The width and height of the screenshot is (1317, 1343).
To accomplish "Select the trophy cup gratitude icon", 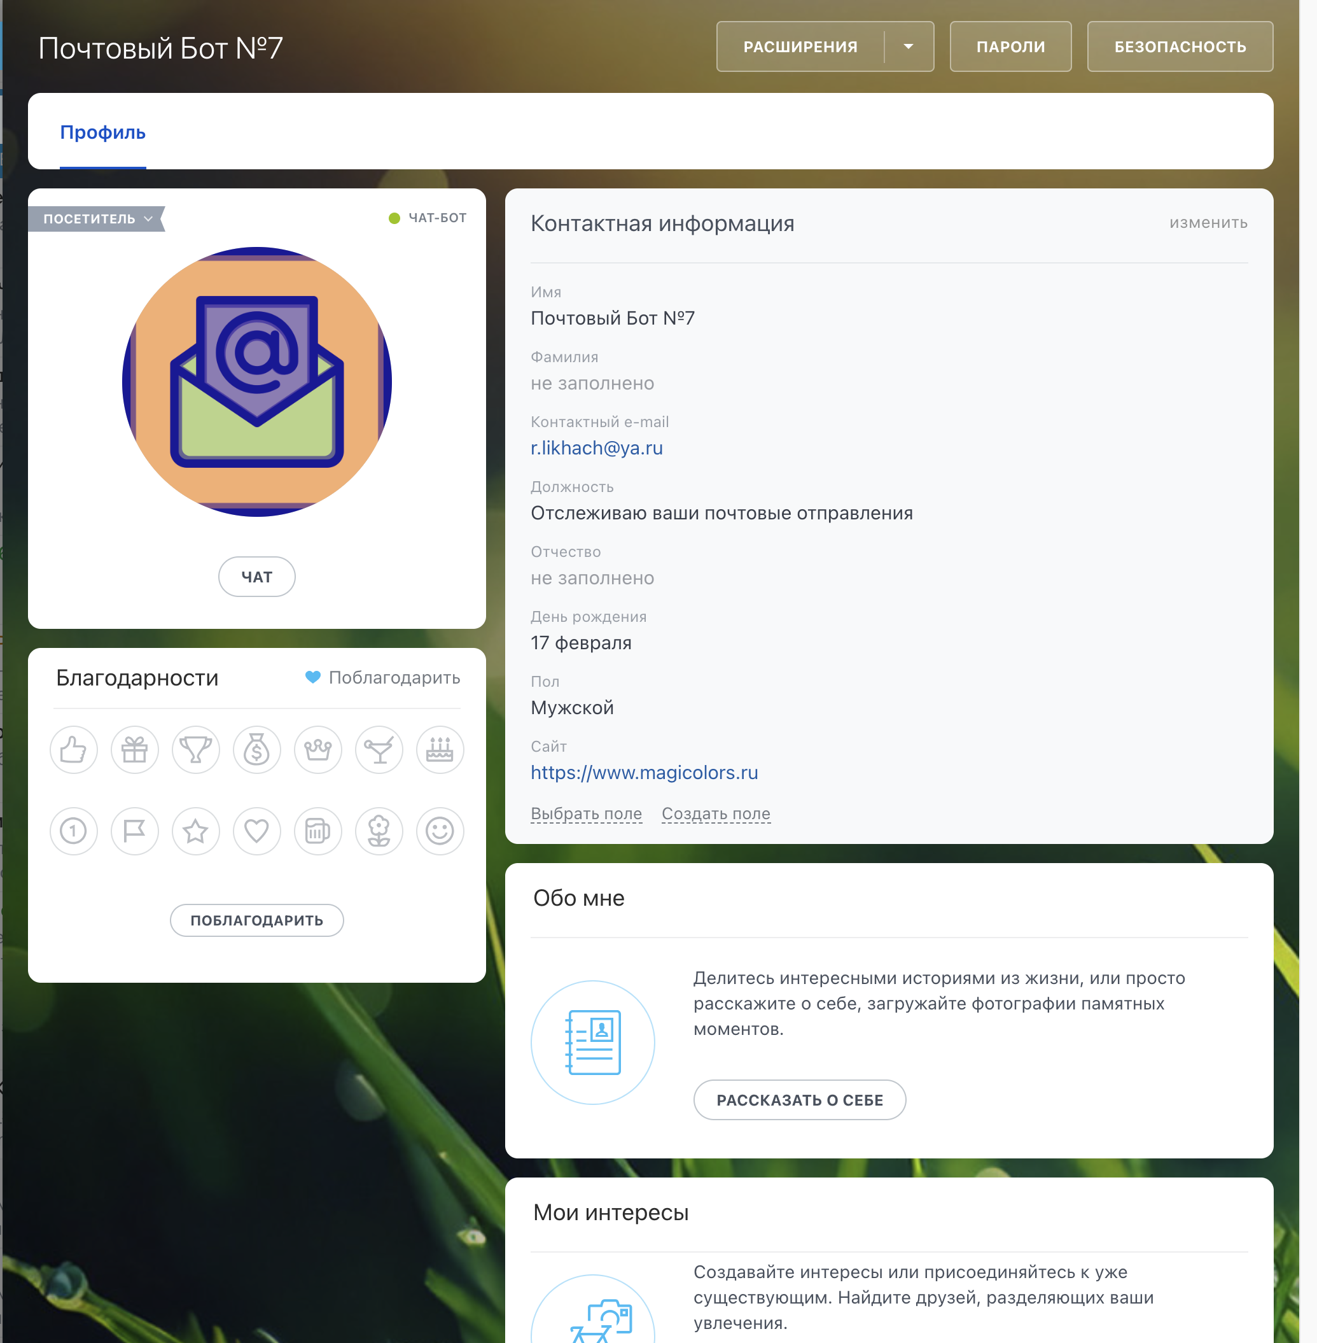I will (x=196, y=749).
